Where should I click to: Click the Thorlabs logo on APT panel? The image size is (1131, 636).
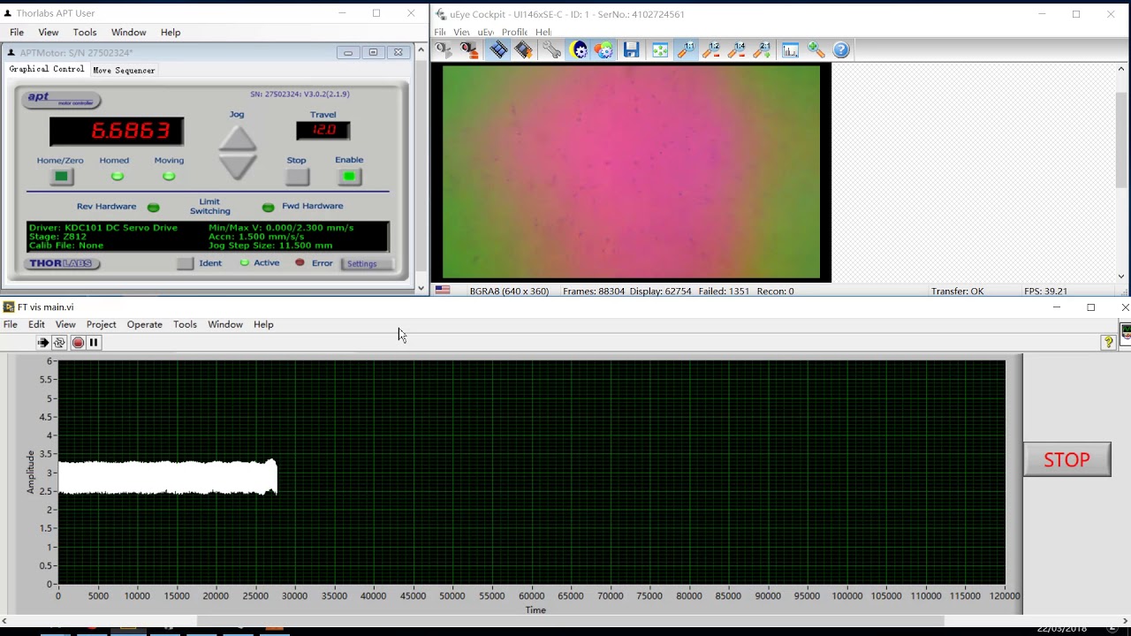(x=63, y=263)
